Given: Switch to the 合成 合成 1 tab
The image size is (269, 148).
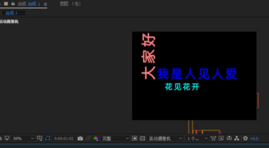Looking at the screenshot, I should 29,4.
